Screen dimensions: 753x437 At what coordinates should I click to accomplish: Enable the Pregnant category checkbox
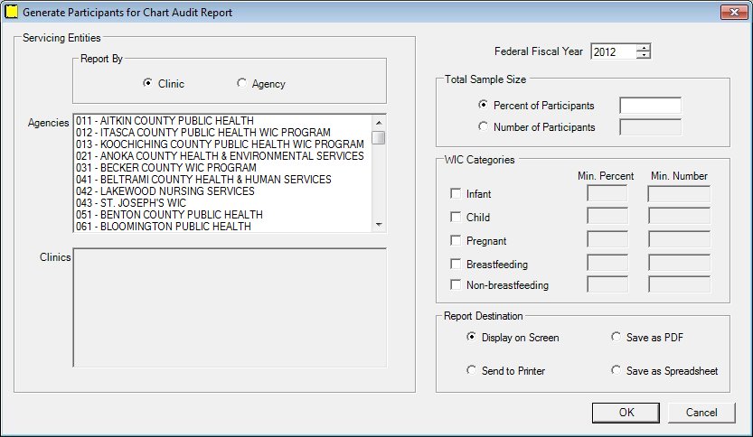456,240
